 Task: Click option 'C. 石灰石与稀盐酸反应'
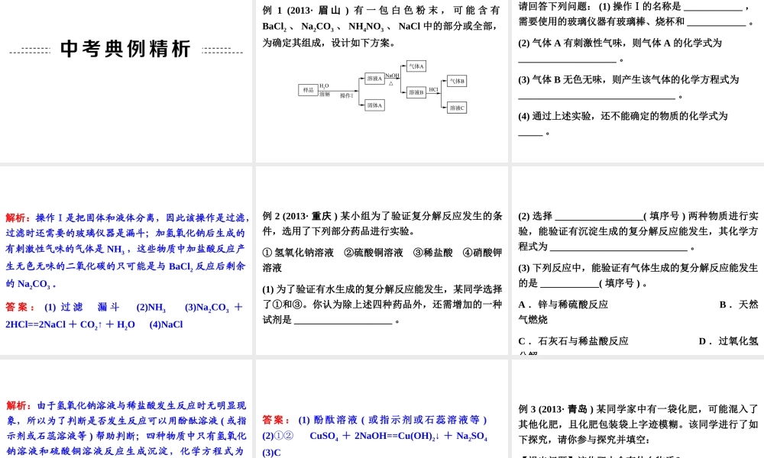tap(573, 341)
